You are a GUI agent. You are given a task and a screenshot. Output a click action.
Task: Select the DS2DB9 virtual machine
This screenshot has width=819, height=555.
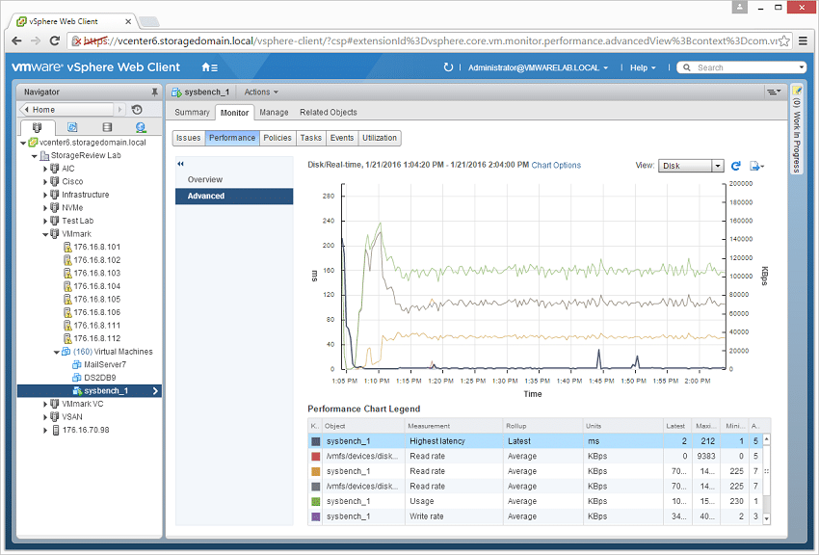[x=100, y=378]
